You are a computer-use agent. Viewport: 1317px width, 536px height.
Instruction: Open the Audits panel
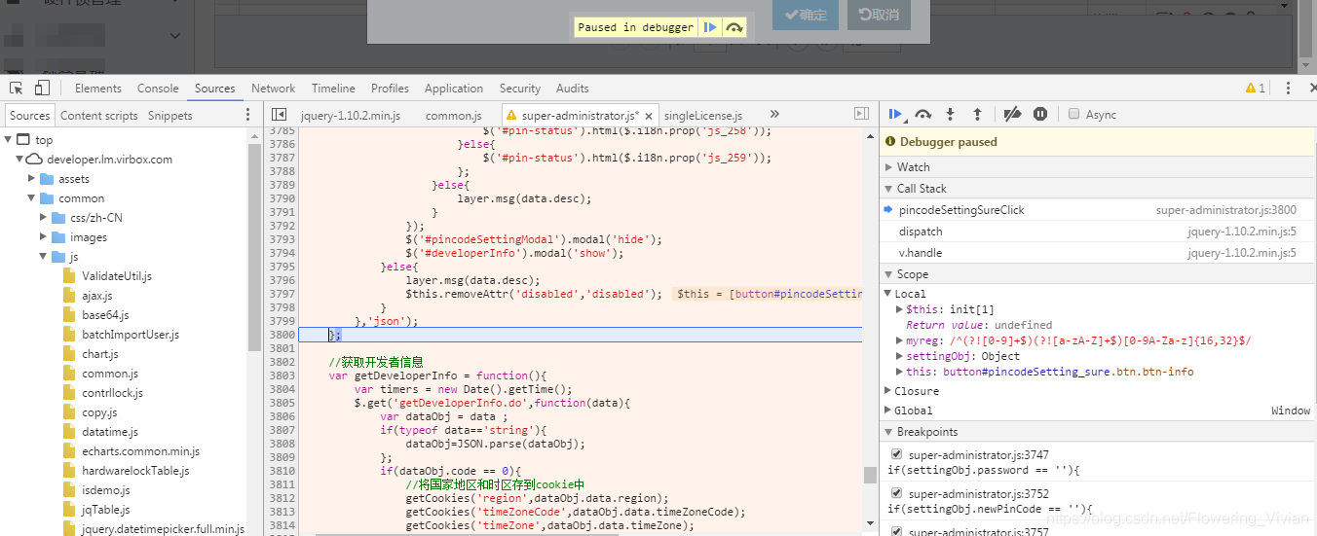573,89
